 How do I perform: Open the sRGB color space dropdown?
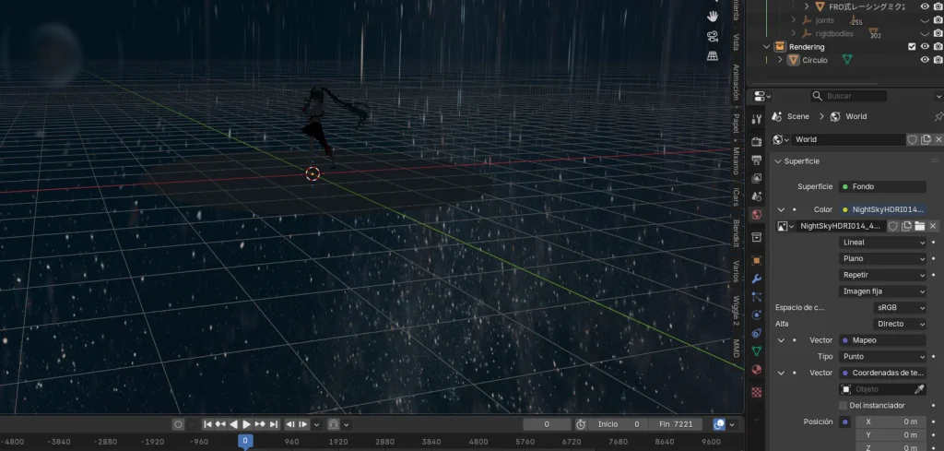point(900,308)
